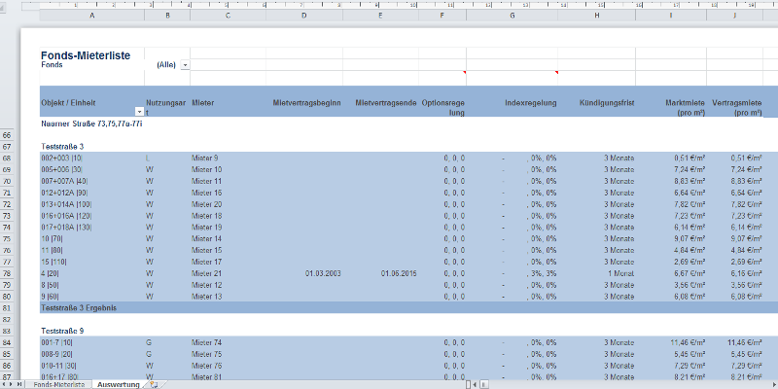This screenshot has width=778, height=389.
Task: Switch to the Fonds-Mieterliste sheet tab
Action: [59, 384]
